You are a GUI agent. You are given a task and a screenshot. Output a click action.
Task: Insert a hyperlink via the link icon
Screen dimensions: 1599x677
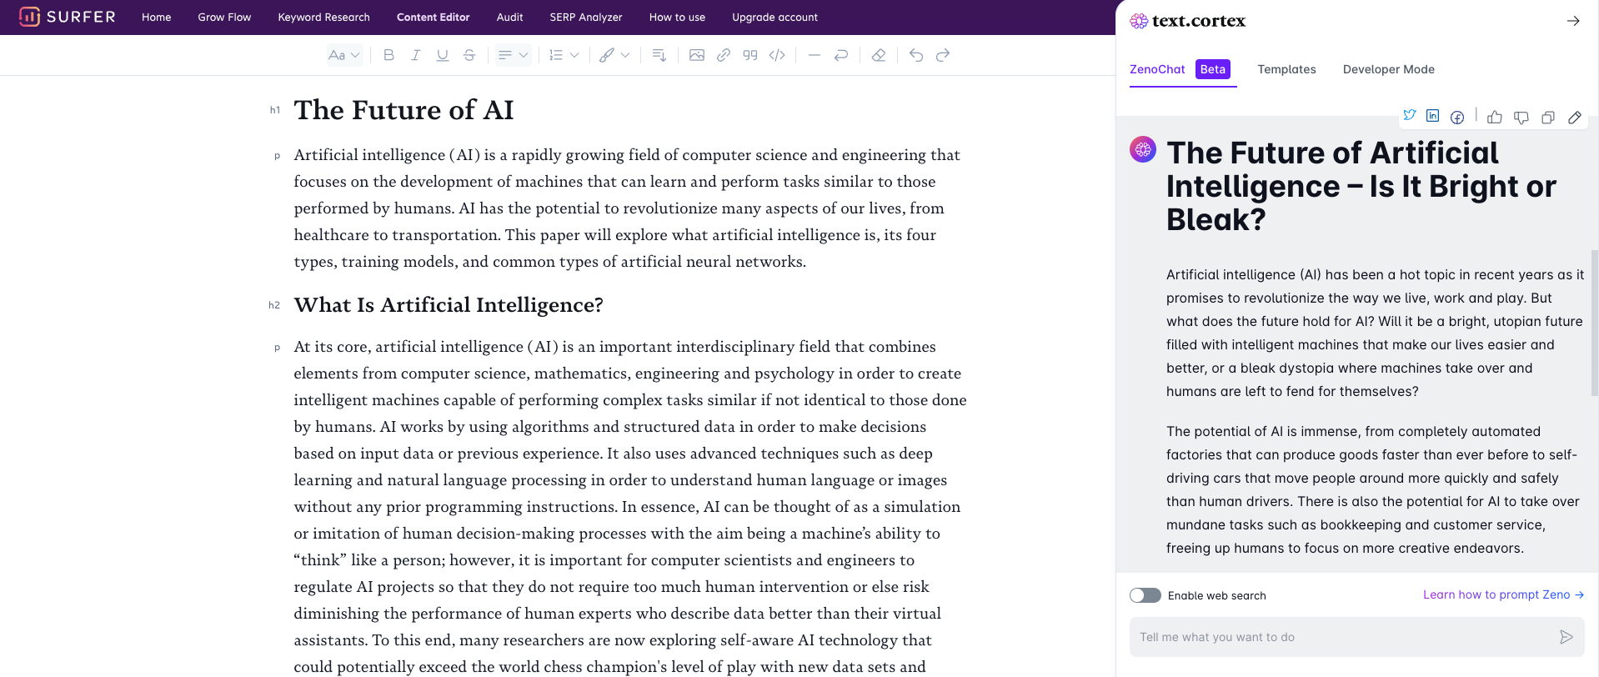click(x=724, y=55)
